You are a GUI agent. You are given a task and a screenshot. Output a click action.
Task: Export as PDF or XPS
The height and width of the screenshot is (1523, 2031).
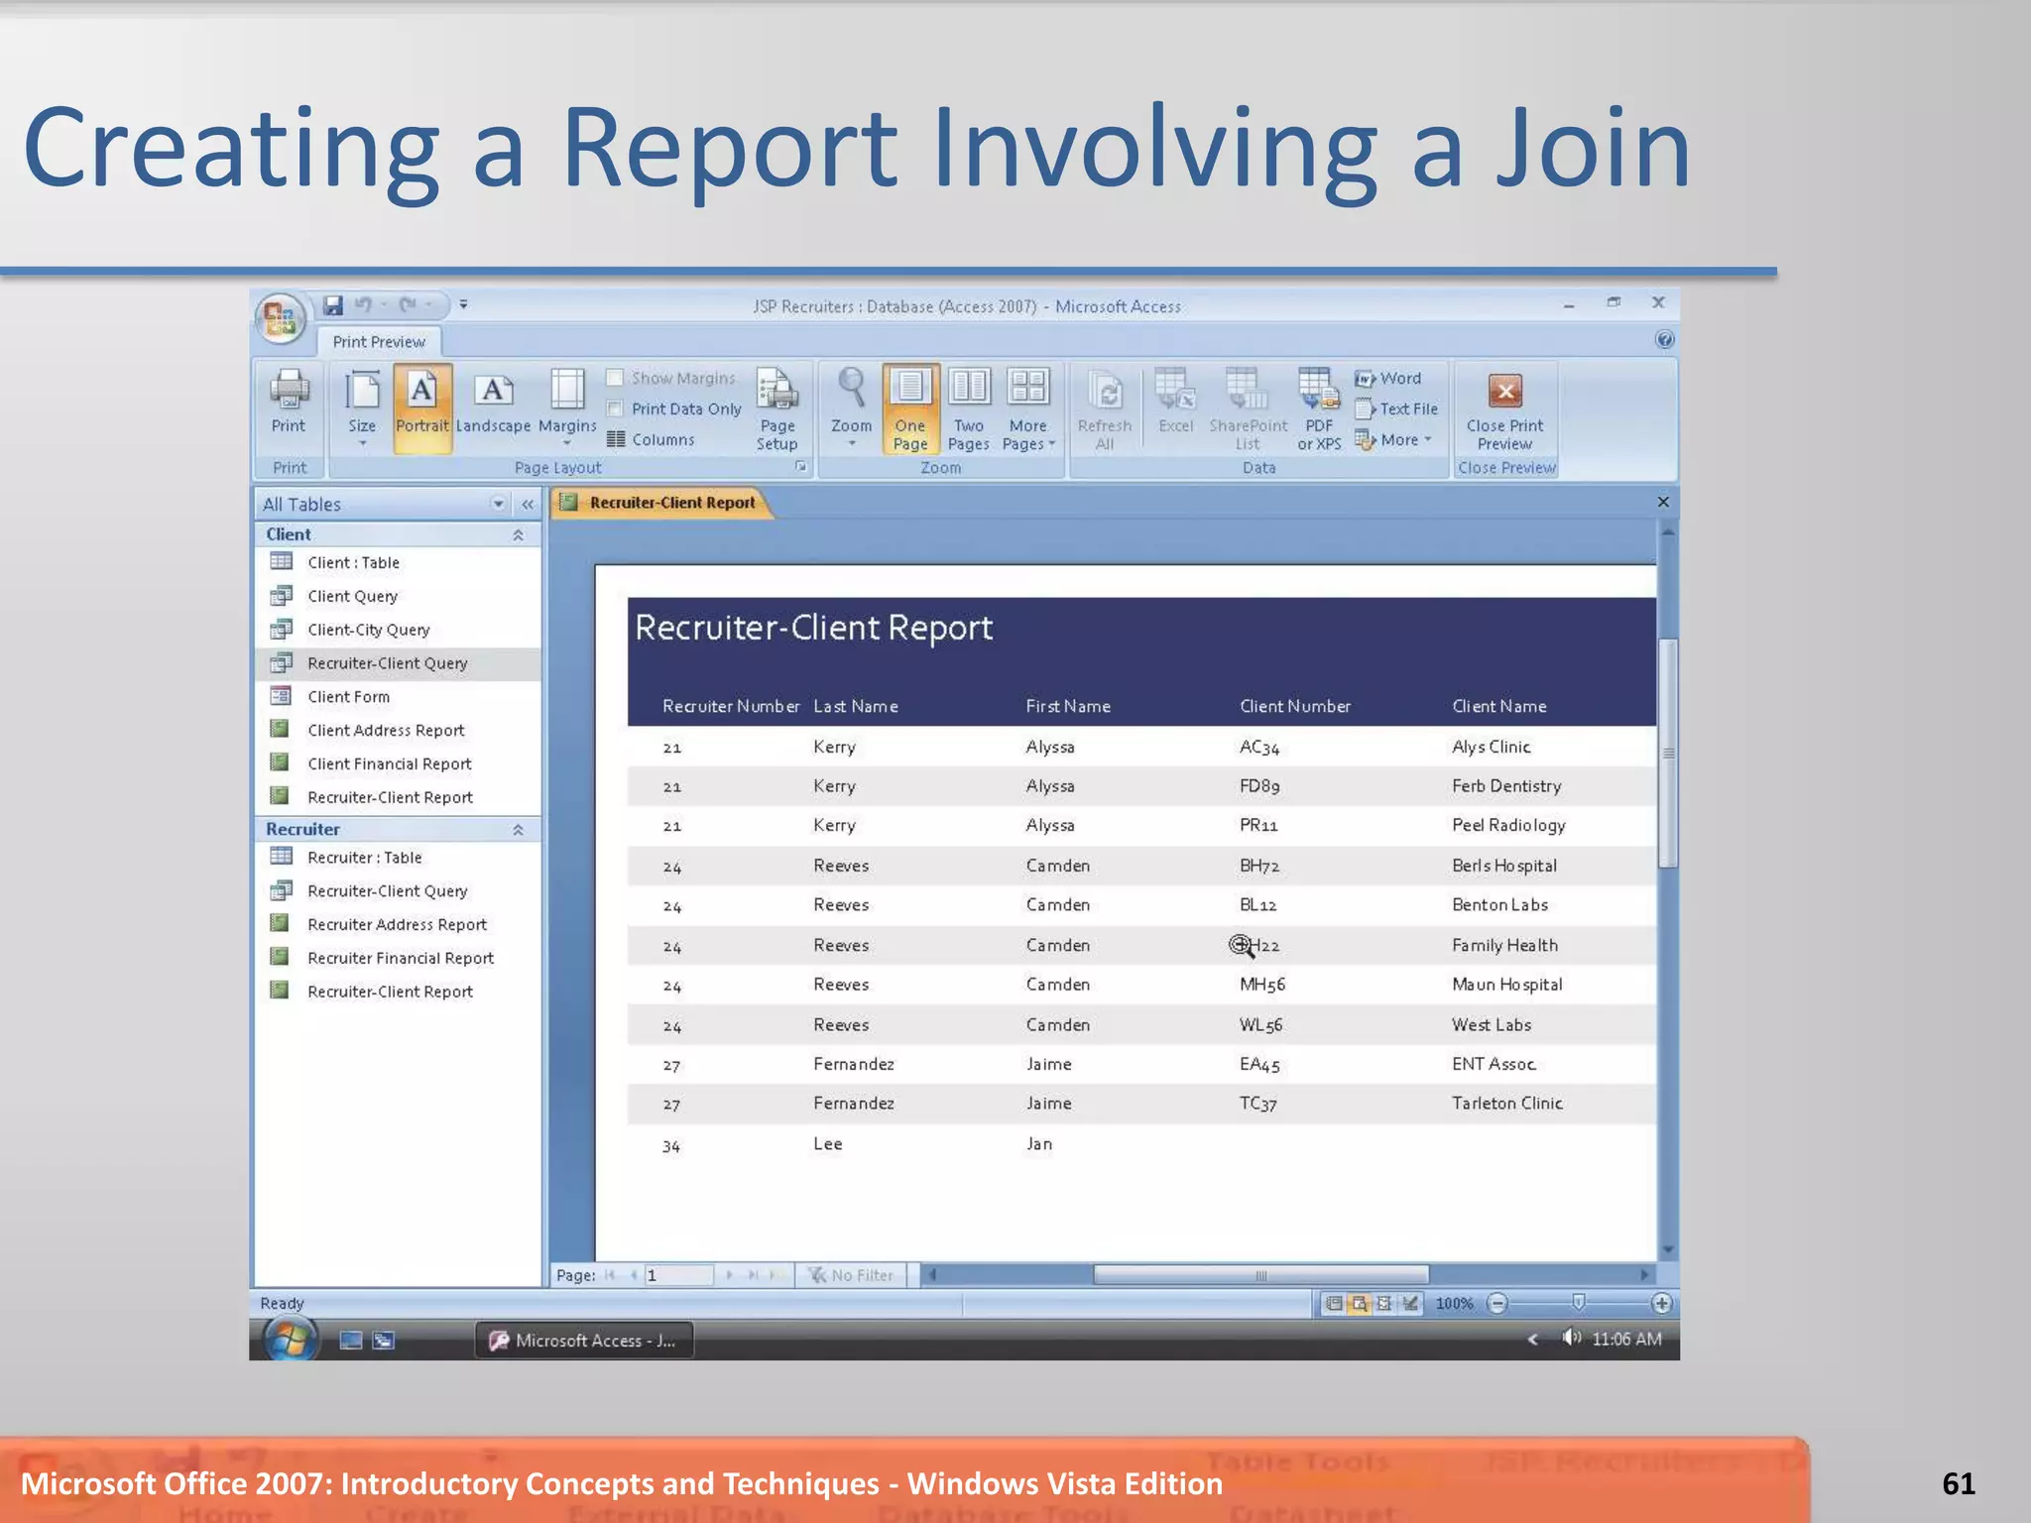(x=1319, y=410)
